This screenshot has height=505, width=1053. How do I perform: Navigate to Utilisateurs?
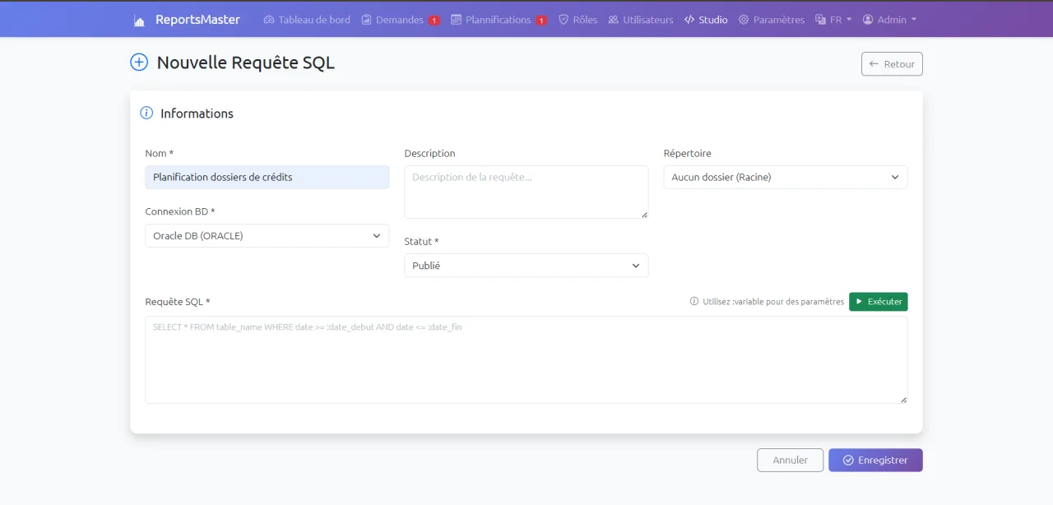click(x=641, y=20)
